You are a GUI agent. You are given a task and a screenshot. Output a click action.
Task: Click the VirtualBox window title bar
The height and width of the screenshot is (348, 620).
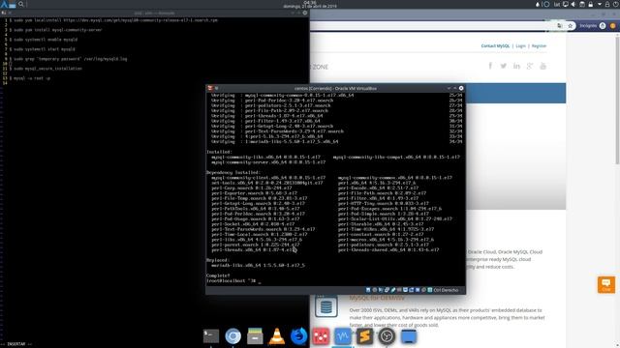(x=335, y=88)
